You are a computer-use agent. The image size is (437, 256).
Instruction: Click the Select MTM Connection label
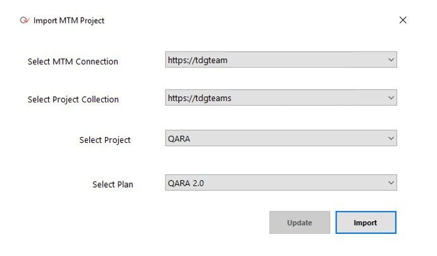[73, 61]
